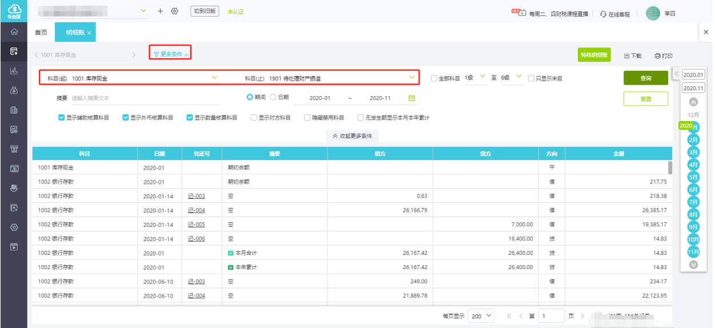Select the 日期 radio button
The height and width of the screenshot is (328, 715).
(x=273, y=97)
